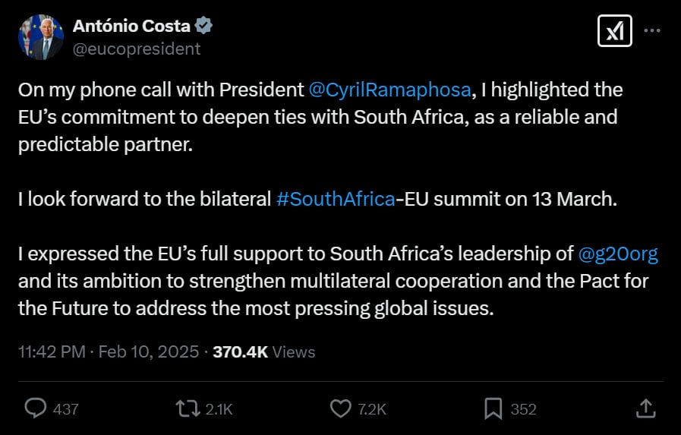Click the 2.1K reposts count
Image resolution: width=681 pixels, height=435 pixels.
[219, 409]
